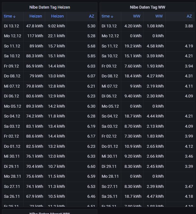Select the '79.8 kWh' cell
This screenshot has height=214, width=196.
35,86
